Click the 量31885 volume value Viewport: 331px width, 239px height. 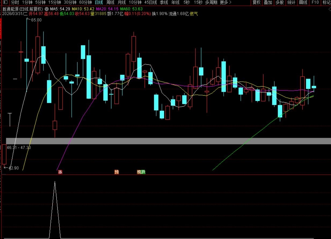98,14
